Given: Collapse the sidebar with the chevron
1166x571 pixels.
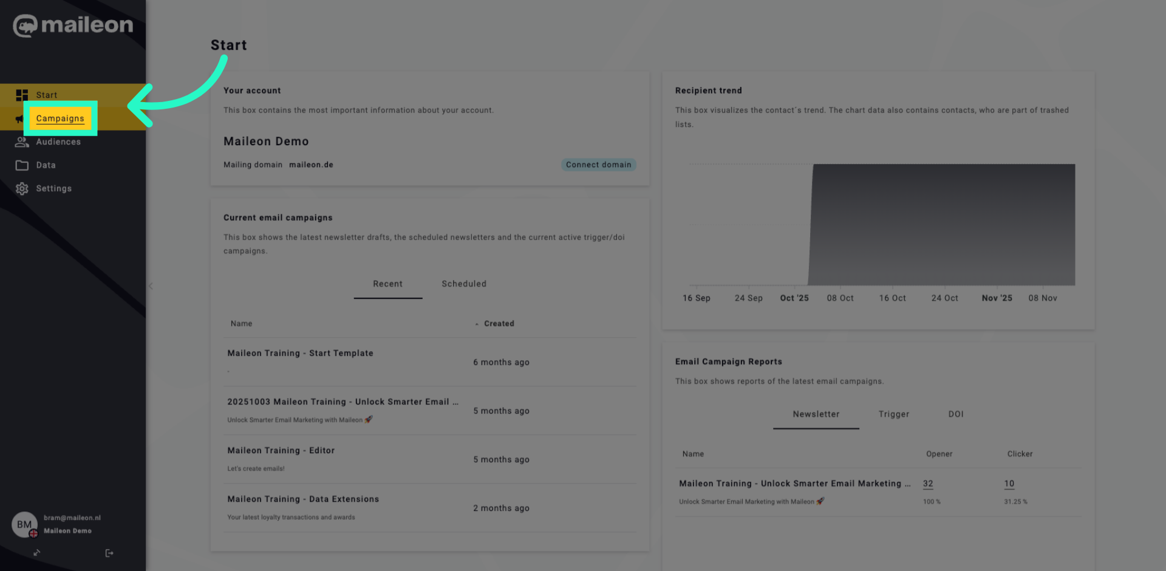Looking at the screenshot, I should [x=151, y=285].
